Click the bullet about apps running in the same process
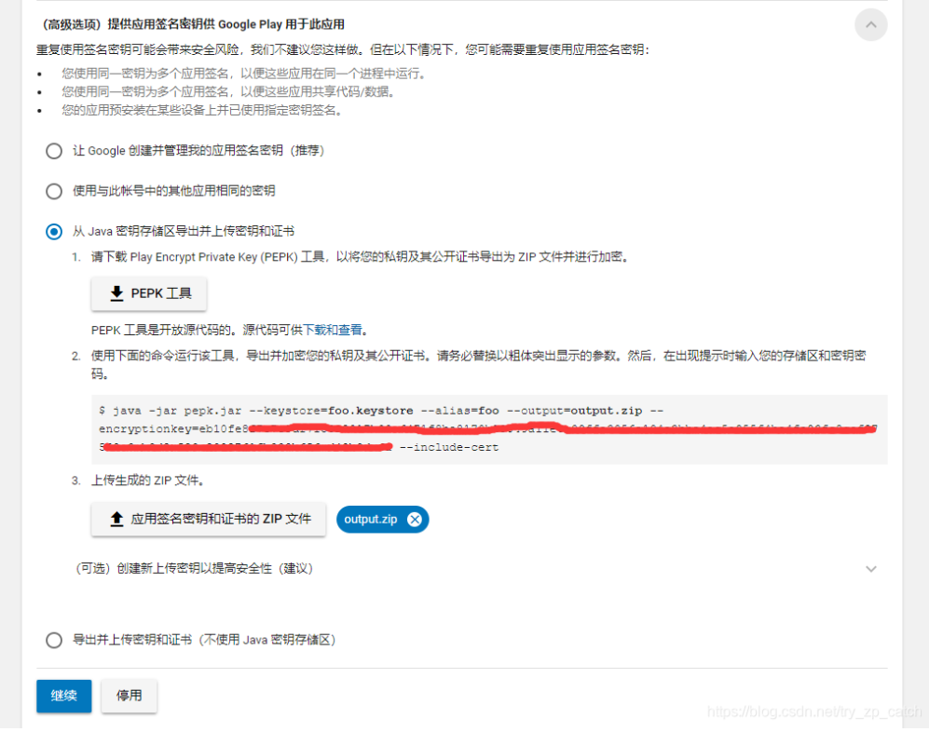This screenshot has height=732, width=929. pos(243,74)
